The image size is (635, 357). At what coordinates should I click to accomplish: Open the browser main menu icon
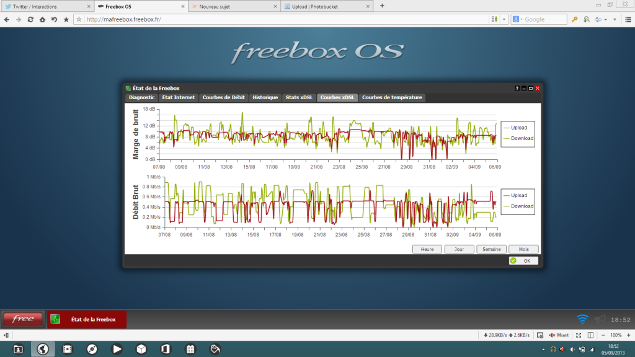628,19
